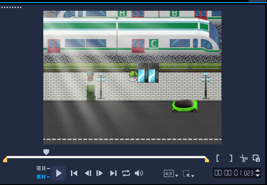Expand the crop tool dropdown arrow
This screenshot has width=267, height=185.
point(192,176)
